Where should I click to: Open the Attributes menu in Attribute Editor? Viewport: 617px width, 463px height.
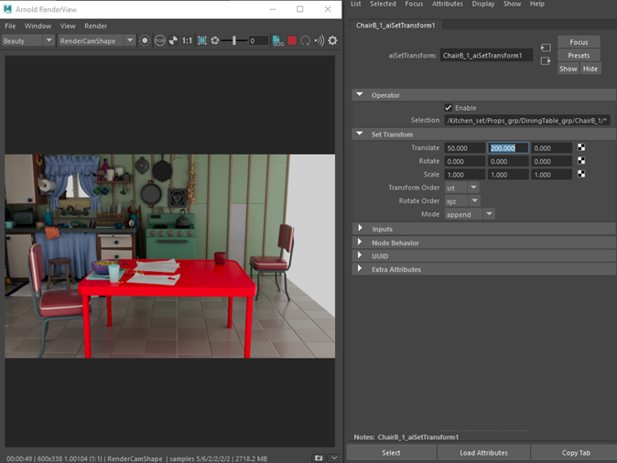click(x=448, y=4)
